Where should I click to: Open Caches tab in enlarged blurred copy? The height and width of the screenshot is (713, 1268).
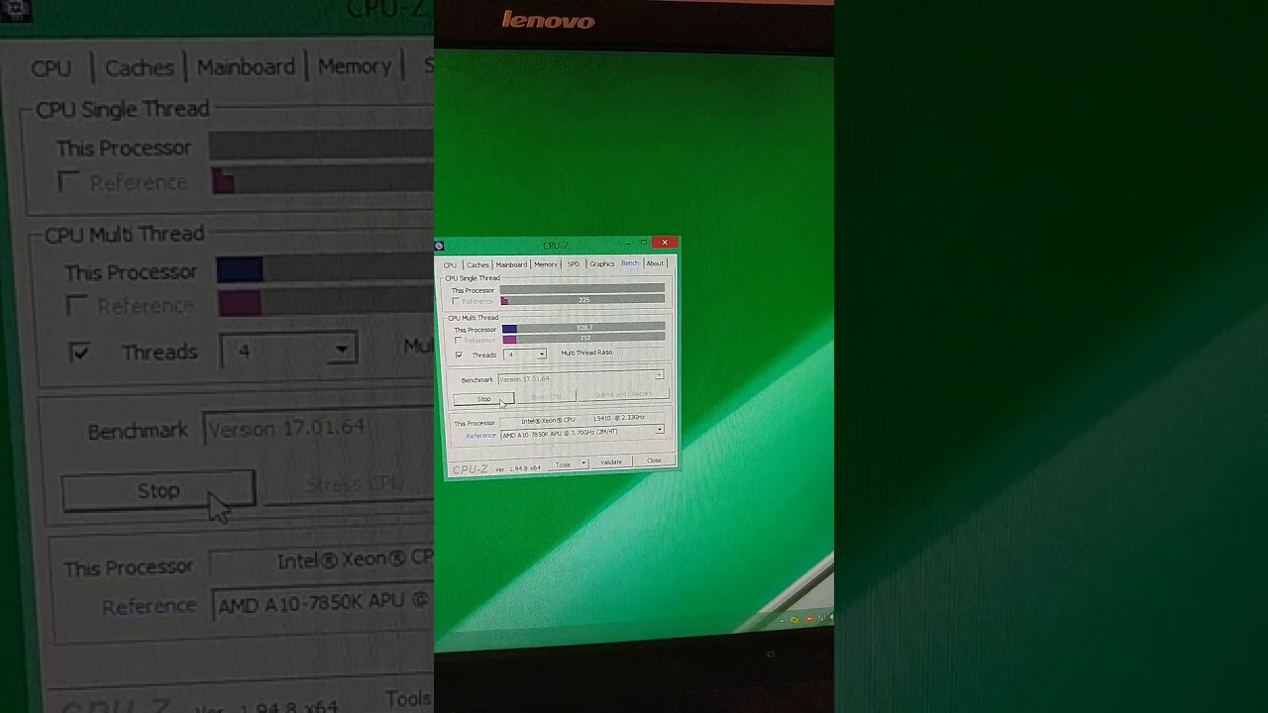coord(139,67)
